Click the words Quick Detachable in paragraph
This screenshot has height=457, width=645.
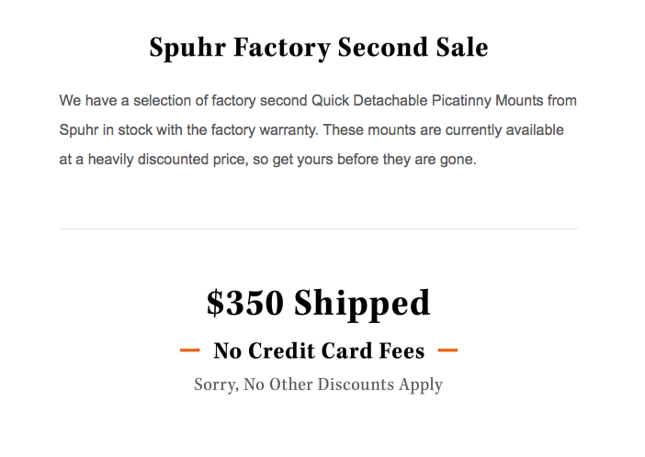pyautogui.click(x=369, y=101)
